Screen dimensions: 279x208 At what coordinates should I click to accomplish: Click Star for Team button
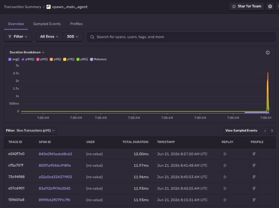point(247,7)
